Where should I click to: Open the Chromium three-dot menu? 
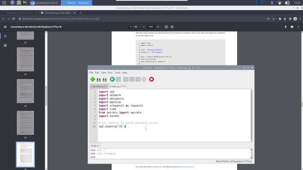[300, 19]
